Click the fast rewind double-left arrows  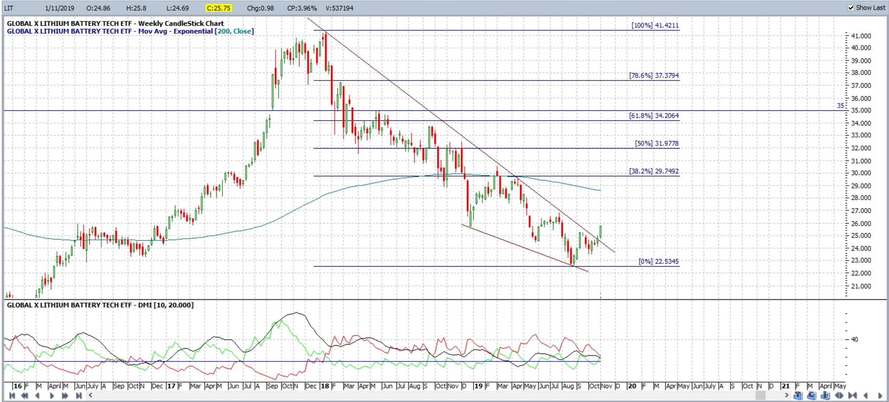pos(25,396)
